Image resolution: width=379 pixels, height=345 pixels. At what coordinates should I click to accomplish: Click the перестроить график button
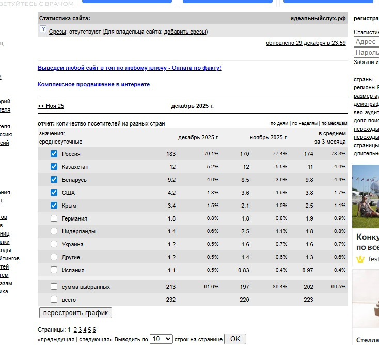coord(75,313)
